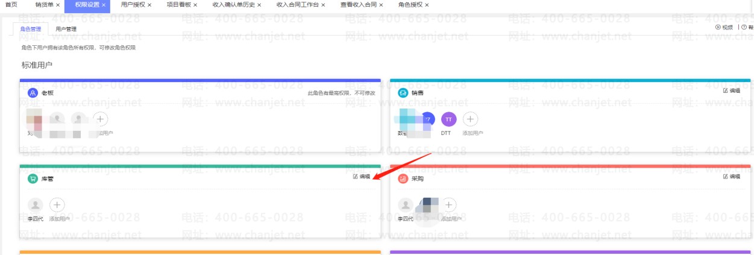Click the 销售 role icon
754x255 pixels.
coord(403,93)
